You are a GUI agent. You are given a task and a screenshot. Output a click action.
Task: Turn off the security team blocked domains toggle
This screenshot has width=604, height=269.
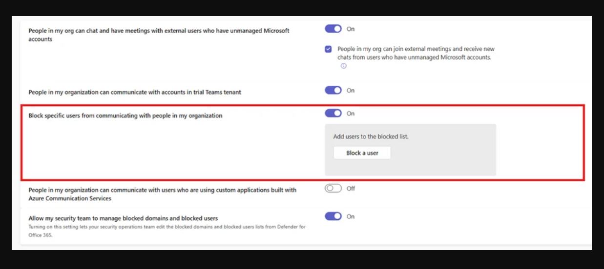(x=333, y=216)
